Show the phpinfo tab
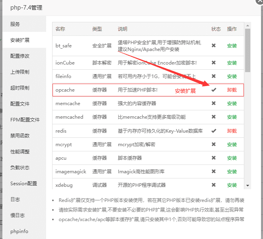Image resolution: width=263 pixels, height=239 pixels. 24,231
